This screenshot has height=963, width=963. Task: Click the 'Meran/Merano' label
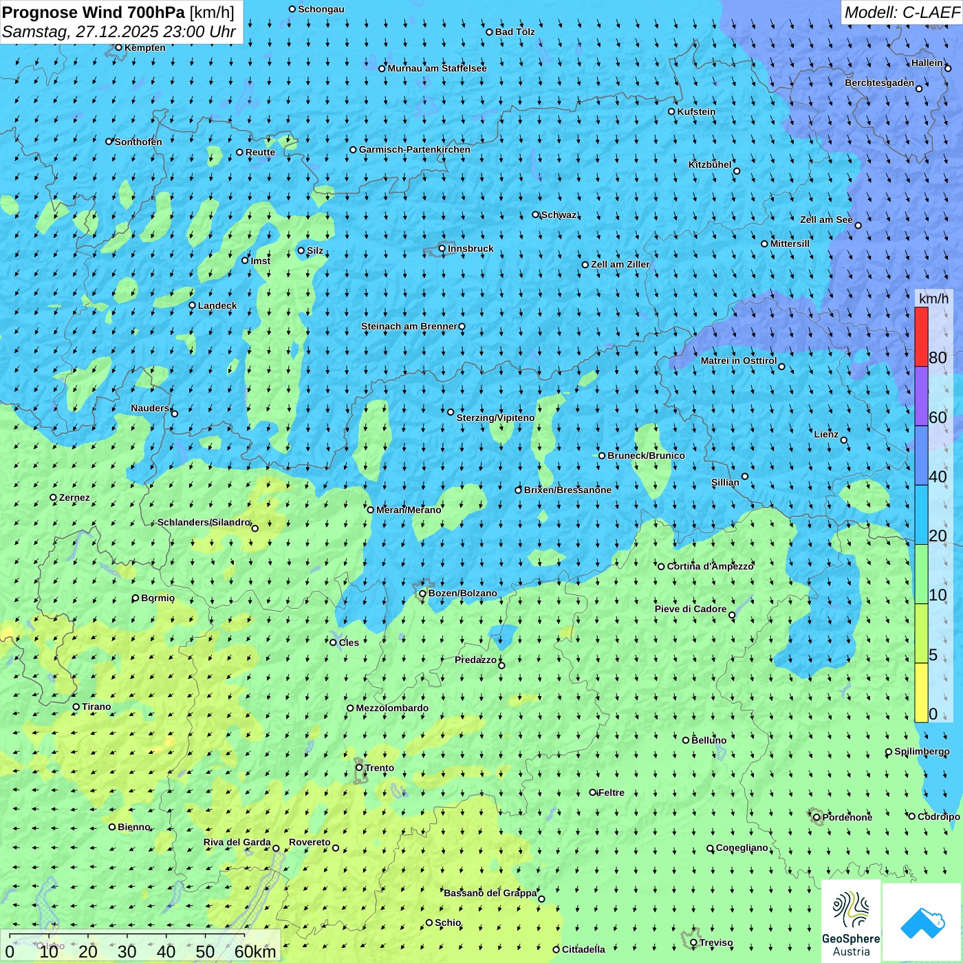coord(409,510)
